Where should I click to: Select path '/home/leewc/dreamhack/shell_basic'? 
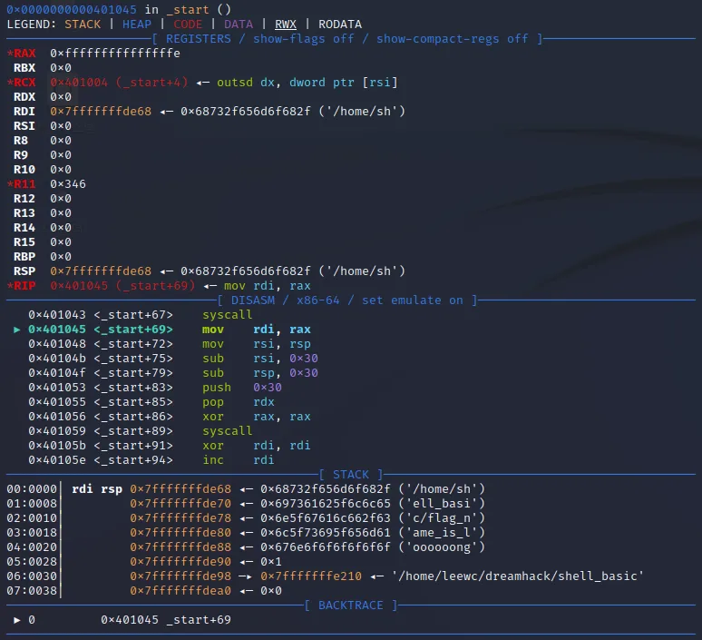518,576
